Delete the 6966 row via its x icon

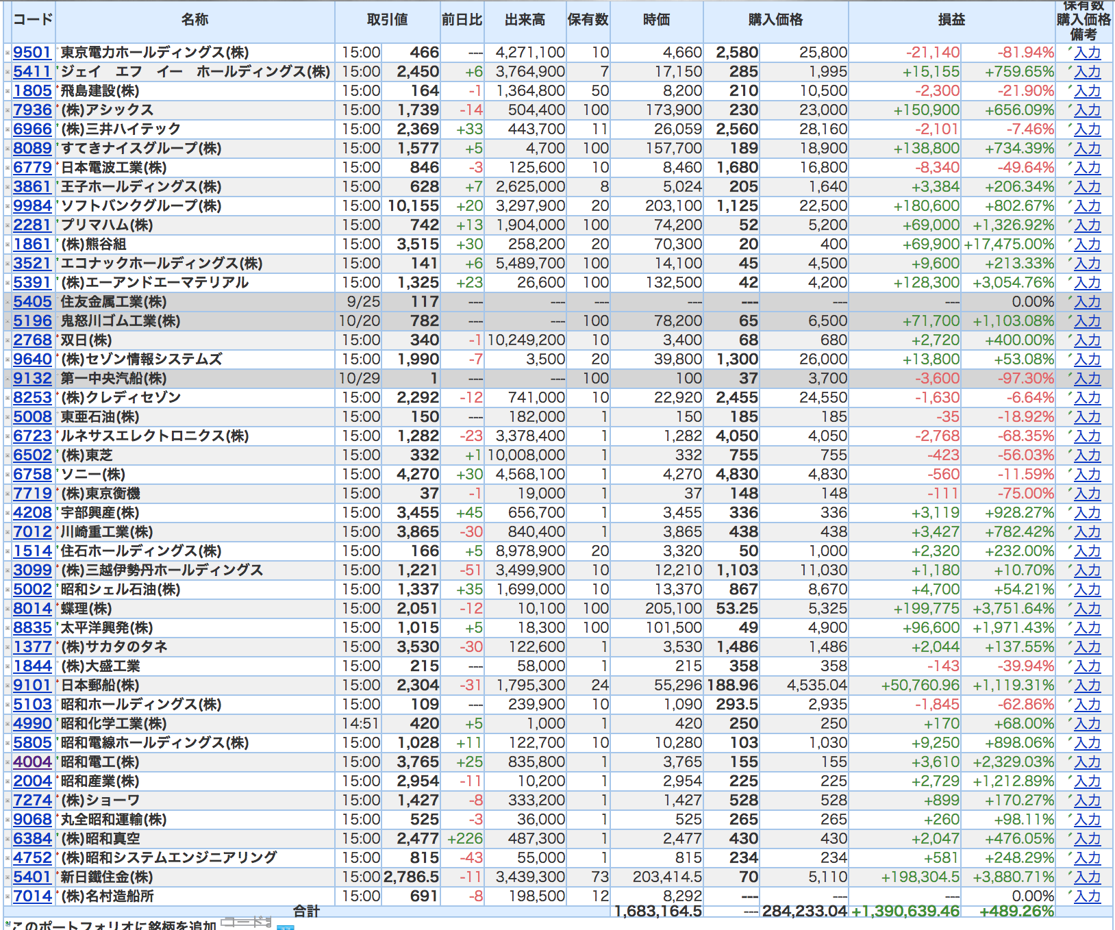[8, 129]
